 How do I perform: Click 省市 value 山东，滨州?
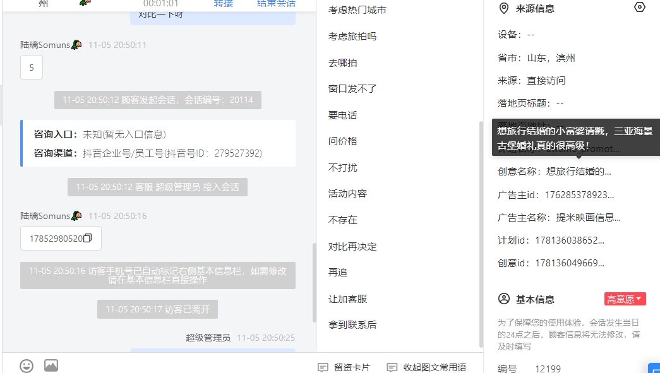click(x=551, y=57)
